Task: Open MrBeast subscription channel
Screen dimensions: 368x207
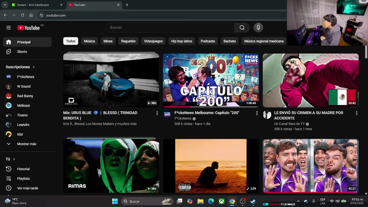Action: pos(27,106)
